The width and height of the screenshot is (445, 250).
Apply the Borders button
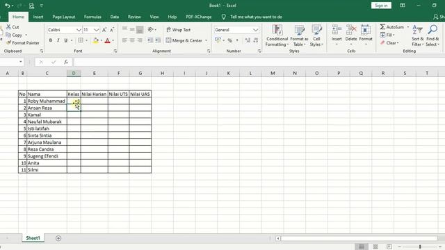[x=81, y=40]
